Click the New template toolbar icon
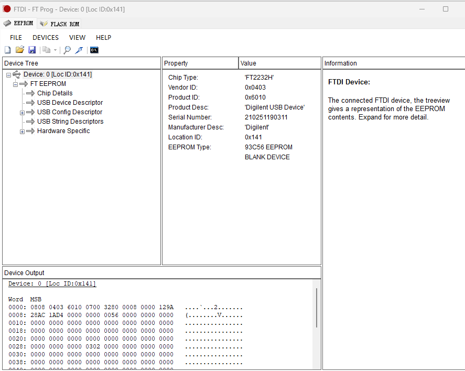 [x=8, y=50]
